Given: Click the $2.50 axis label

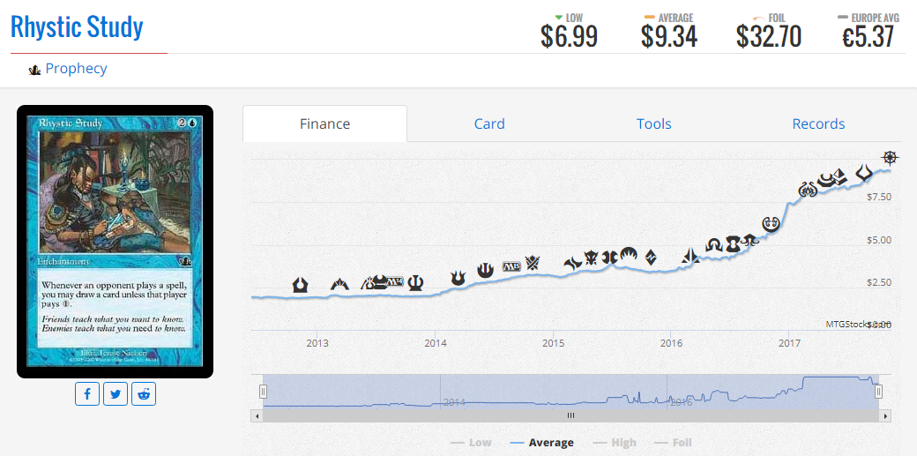Looking at the screenshot, I should (x=879, y=283).
